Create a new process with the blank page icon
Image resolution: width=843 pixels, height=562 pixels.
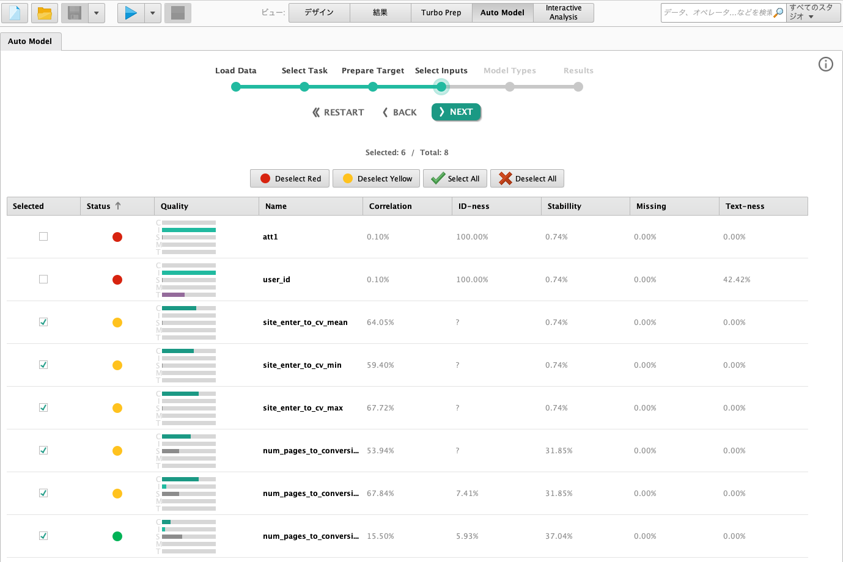(x=15, y=13)
